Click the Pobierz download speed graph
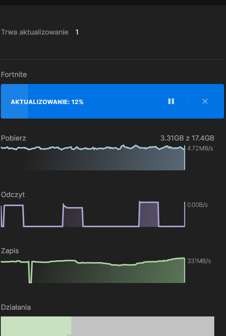This screenshot has width=226, height=336. [x=93, y=157]
